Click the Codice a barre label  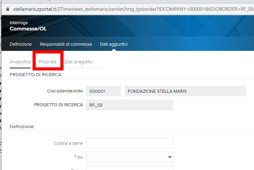(x=68, y=143)
